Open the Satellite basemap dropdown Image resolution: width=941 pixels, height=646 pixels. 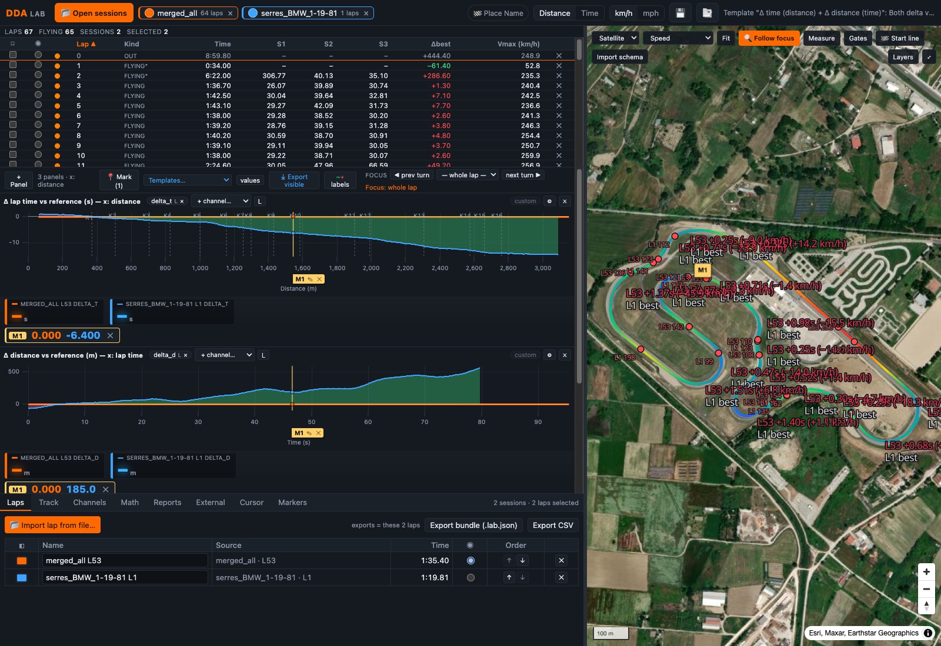[618, 38]
